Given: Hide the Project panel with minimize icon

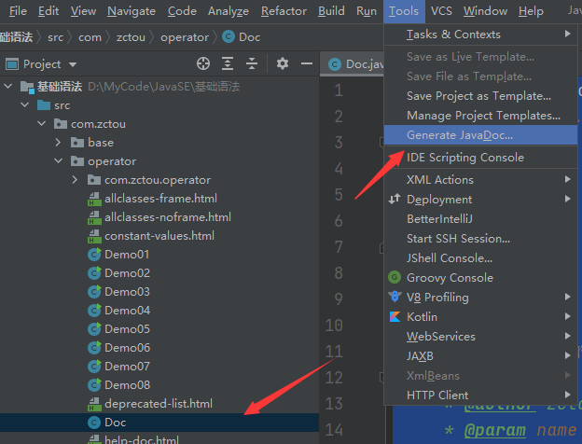Looking at the screenshot, I should (x=305, y=63).
